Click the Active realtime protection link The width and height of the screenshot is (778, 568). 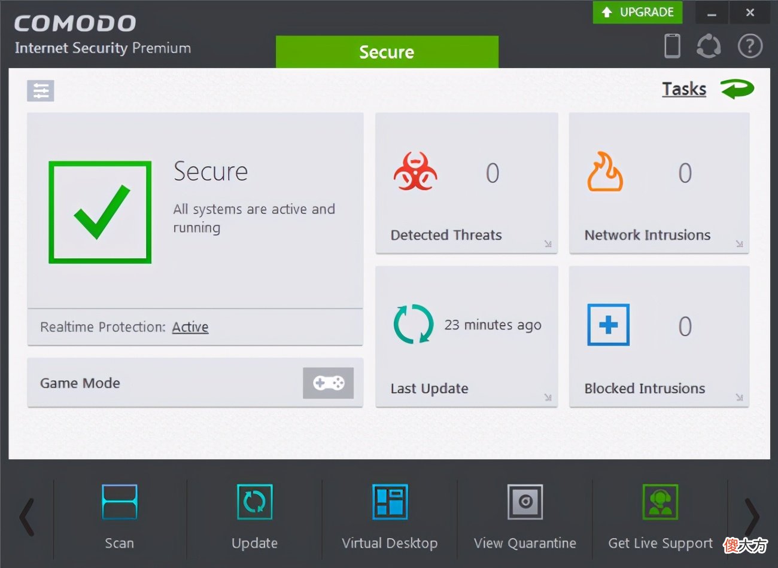point(190,327)
